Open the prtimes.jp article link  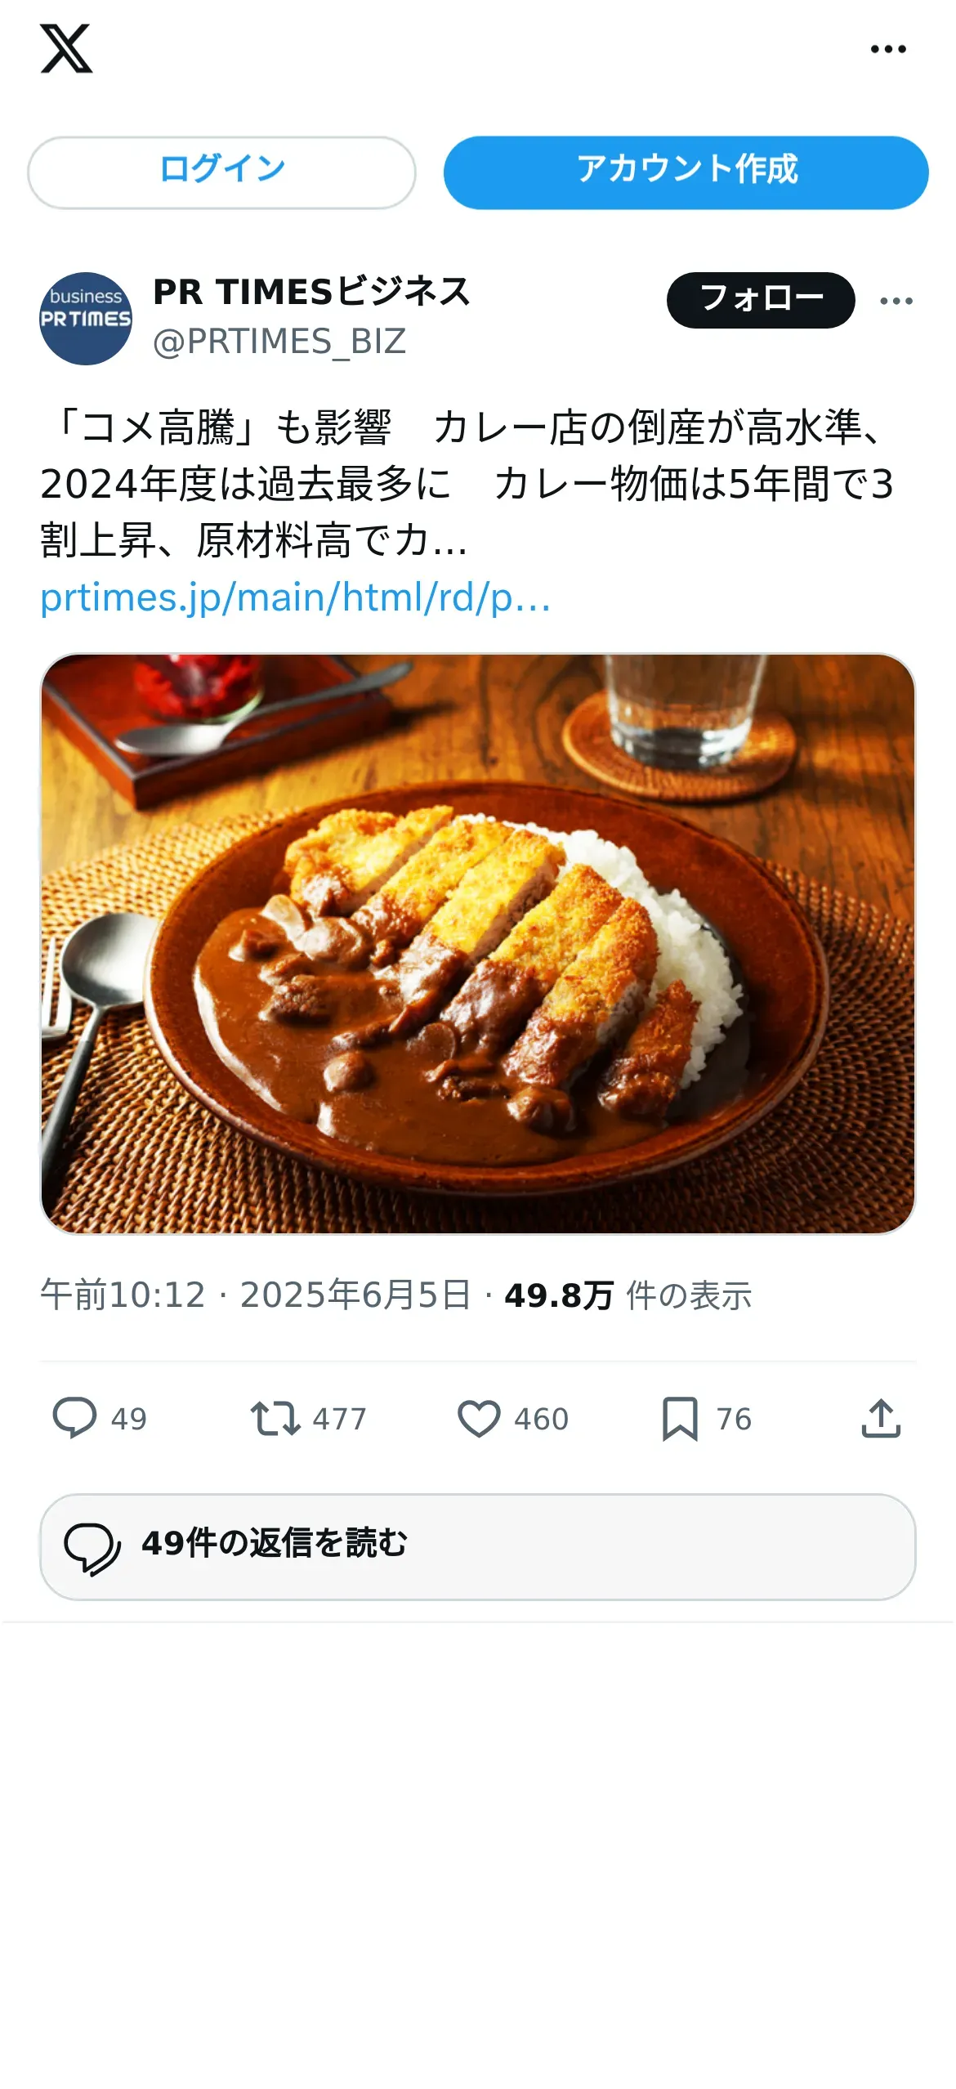point(295,597)
